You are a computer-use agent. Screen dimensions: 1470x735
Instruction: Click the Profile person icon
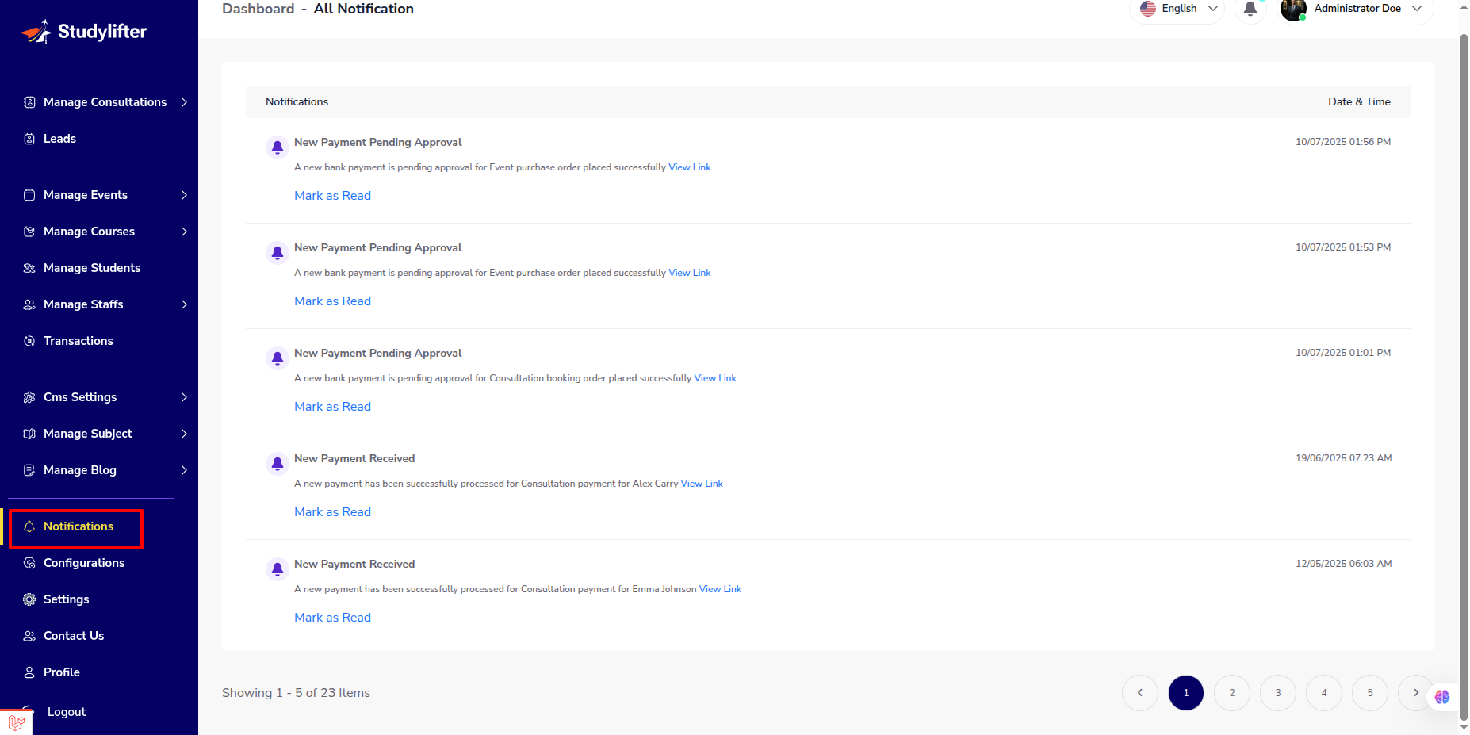click(x=29, y=672)
